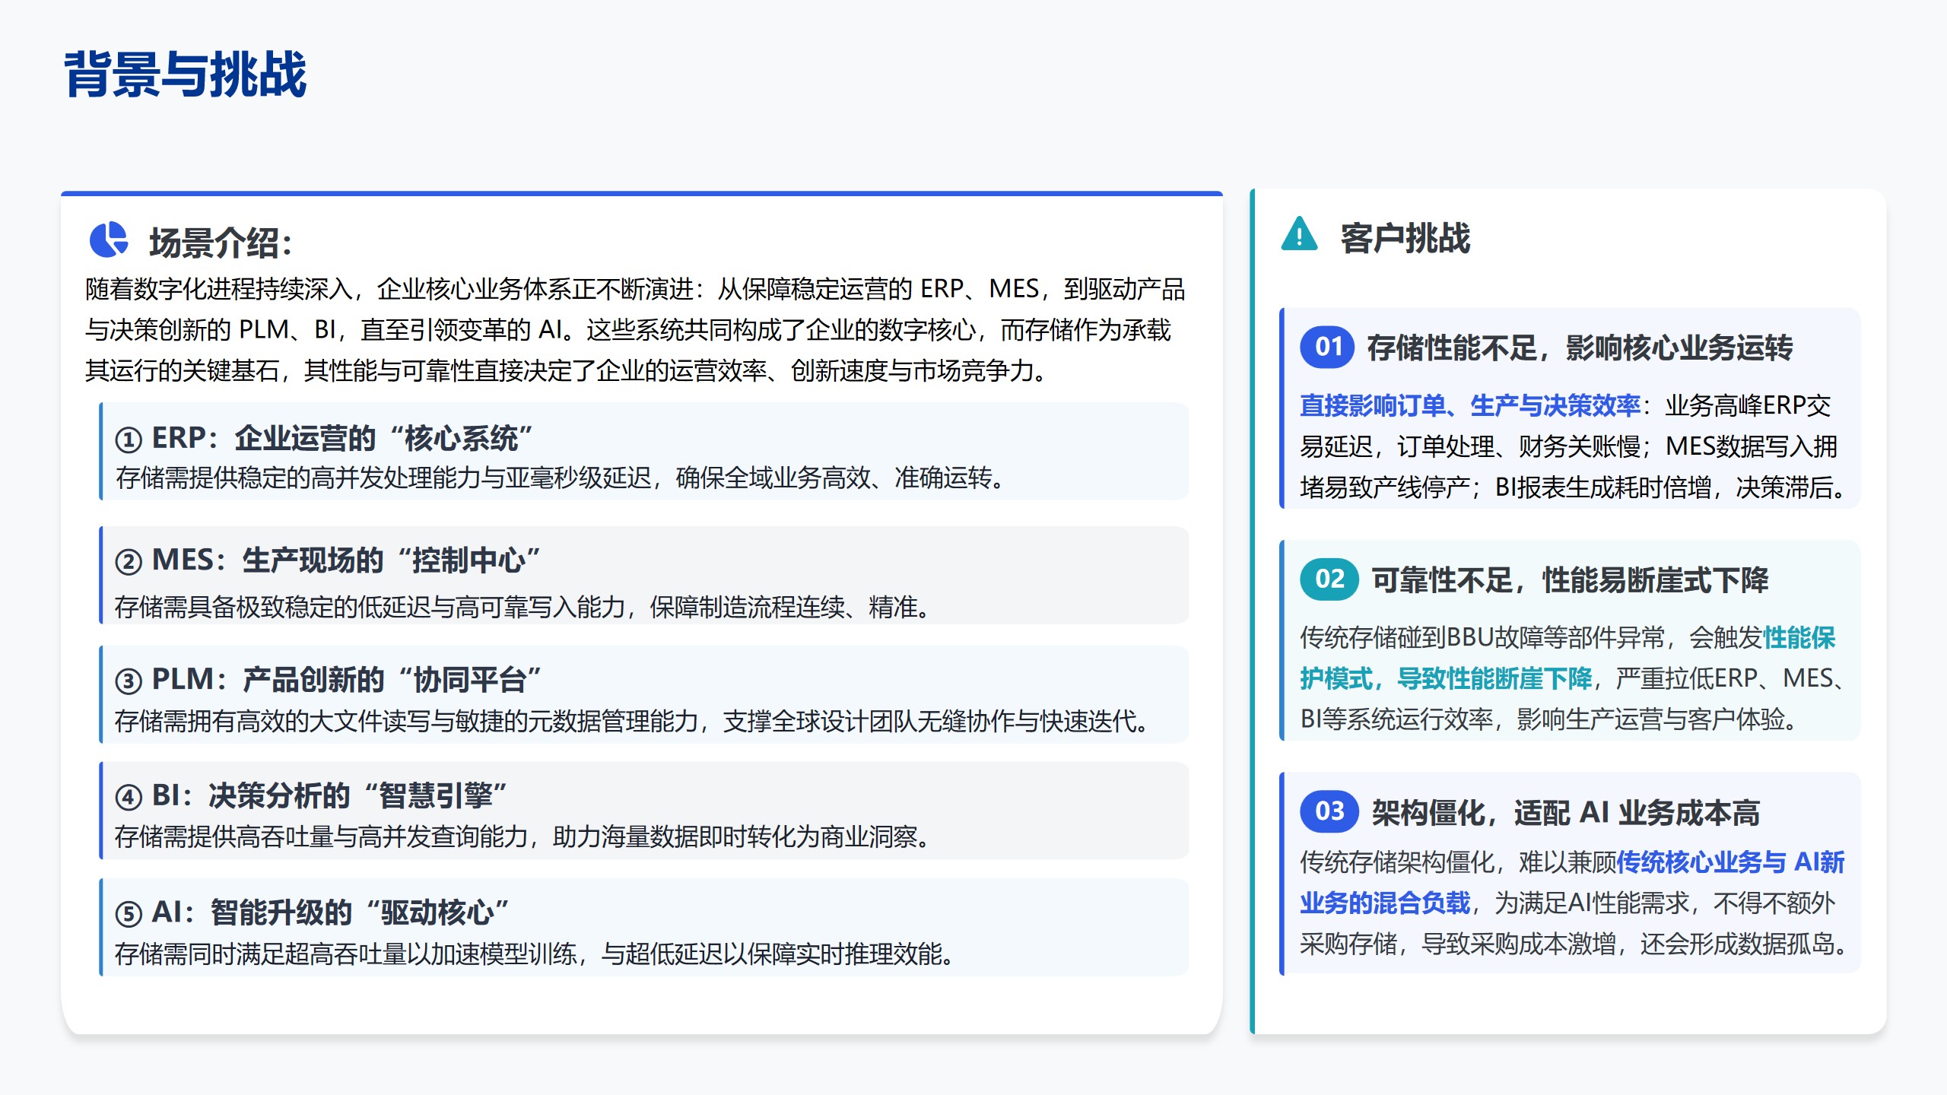The image size is (1947, 1095).
Task: Click the warning triangle icon beside 客户挑战
Action: pyautogui.click(x=1299, y=234)
